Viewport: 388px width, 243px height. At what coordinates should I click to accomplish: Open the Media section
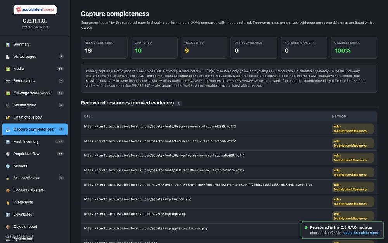(x=35, y=69)
